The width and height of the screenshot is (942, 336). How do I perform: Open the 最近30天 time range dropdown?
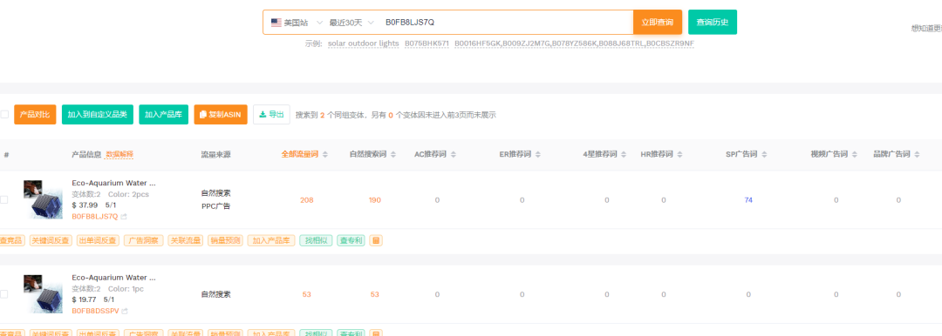pyautogui.click(x=352, y=23)
